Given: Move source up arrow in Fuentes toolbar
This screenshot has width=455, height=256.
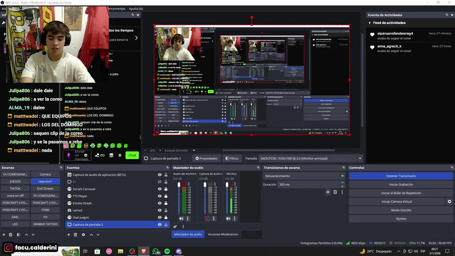Looking at the screenshot, I should coord(91,235).
